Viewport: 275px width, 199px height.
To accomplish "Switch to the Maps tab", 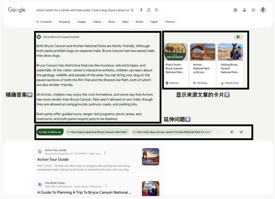I will point(125,22).
